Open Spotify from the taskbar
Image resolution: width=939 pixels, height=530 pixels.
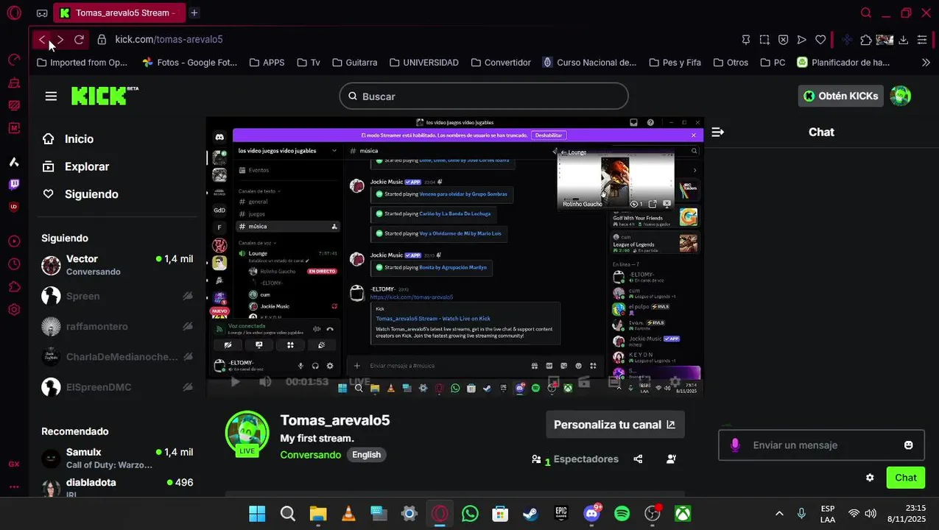(622, 514)
